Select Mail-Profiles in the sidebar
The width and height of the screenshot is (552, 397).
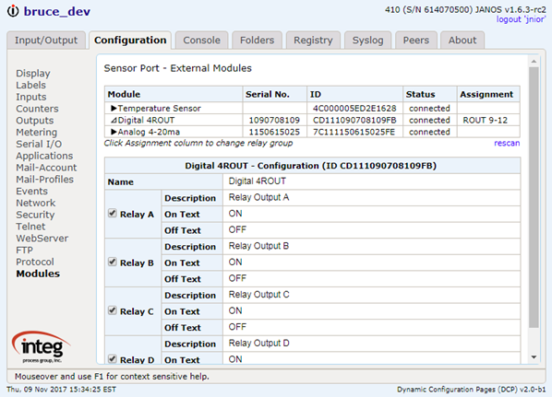pos(44,180)
